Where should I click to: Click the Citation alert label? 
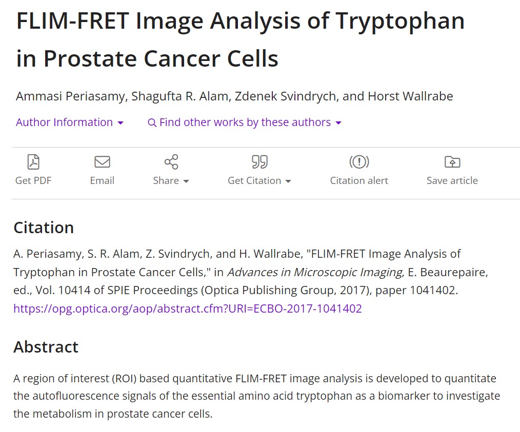pyautogui.click(x=359, y=180)
